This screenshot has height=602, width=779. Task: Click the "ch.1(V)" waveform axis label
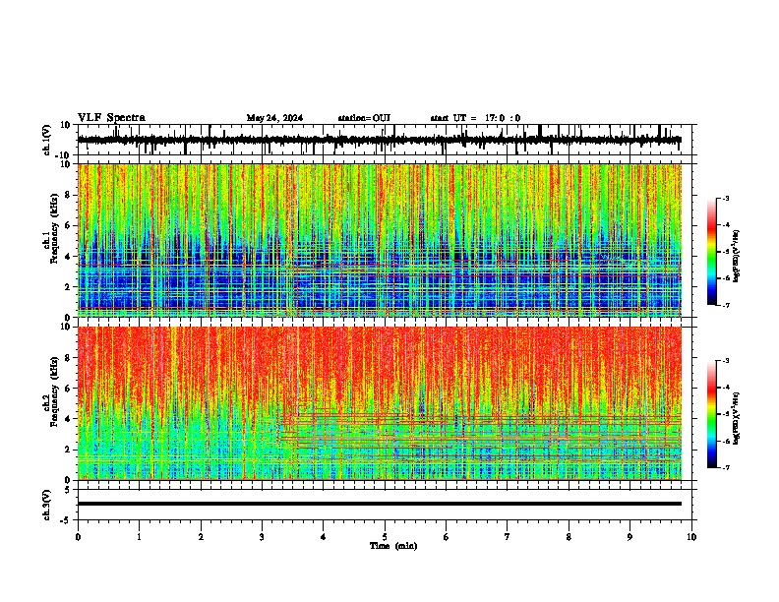[47, 140]
